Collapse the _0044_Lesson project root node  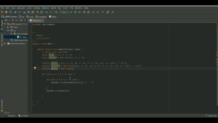[5, 24]
